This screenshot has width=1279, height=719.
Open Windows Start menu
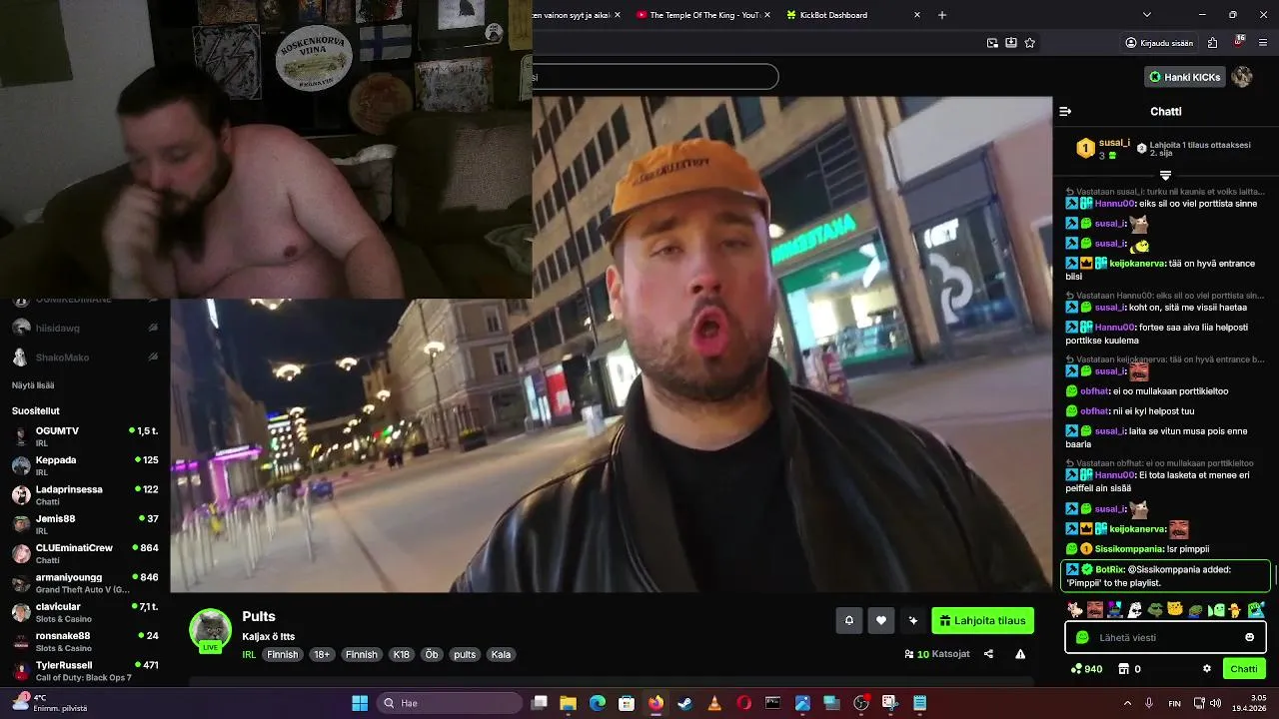coord(360,703)
